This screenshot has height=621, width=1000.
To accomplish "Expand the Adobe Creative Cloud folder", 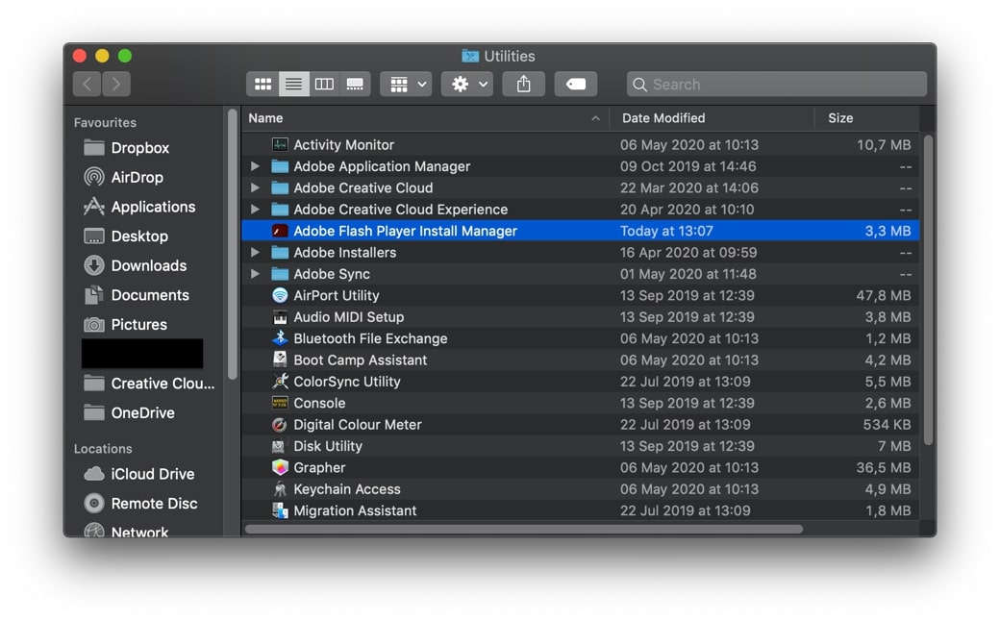I will (x=254, y=187).
